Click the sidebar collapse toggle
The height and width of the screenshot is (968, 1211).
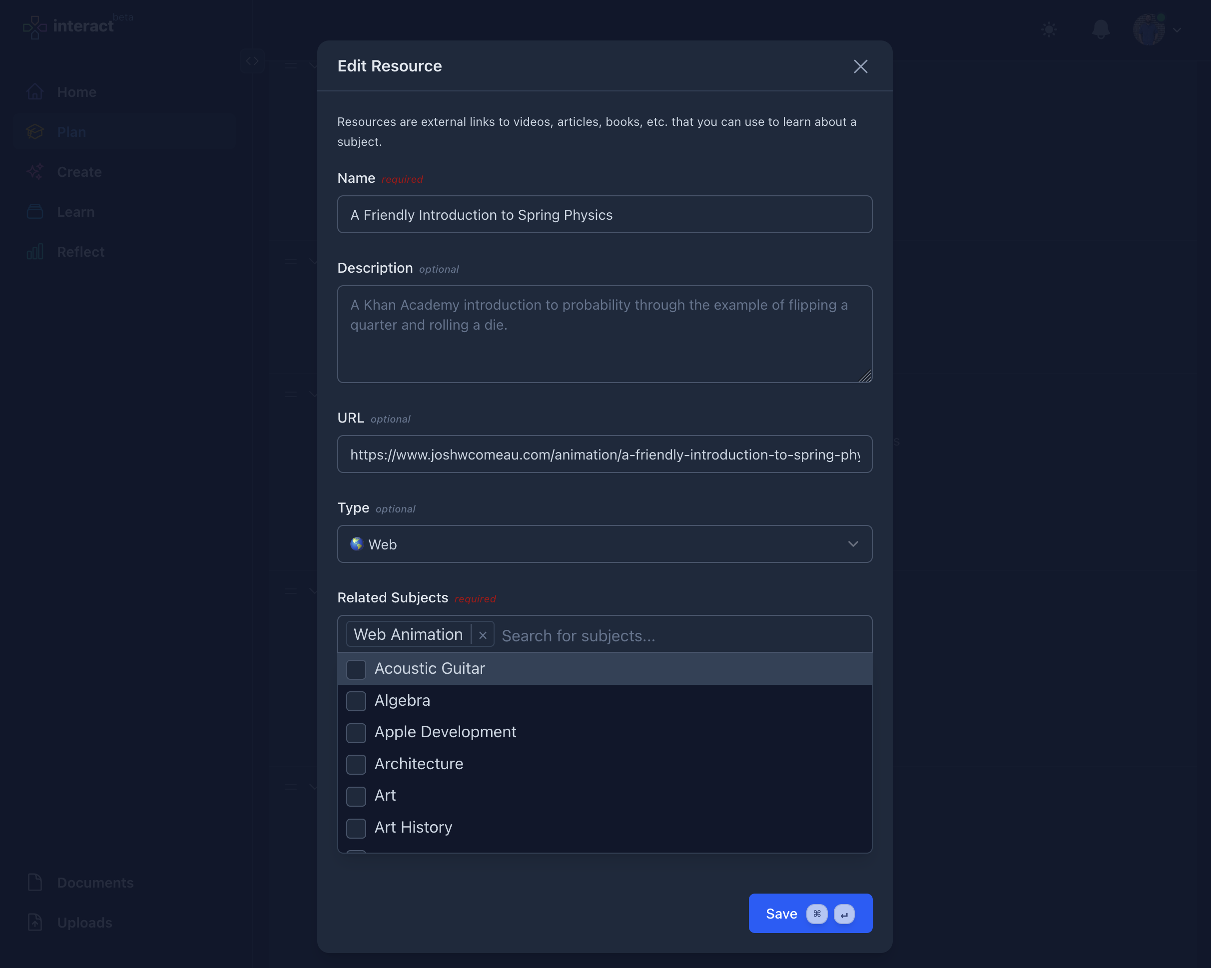click(x=252, y=60)
